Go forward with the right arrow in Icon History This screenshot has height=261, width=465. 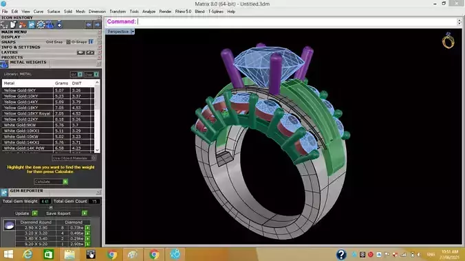[97, 25]
